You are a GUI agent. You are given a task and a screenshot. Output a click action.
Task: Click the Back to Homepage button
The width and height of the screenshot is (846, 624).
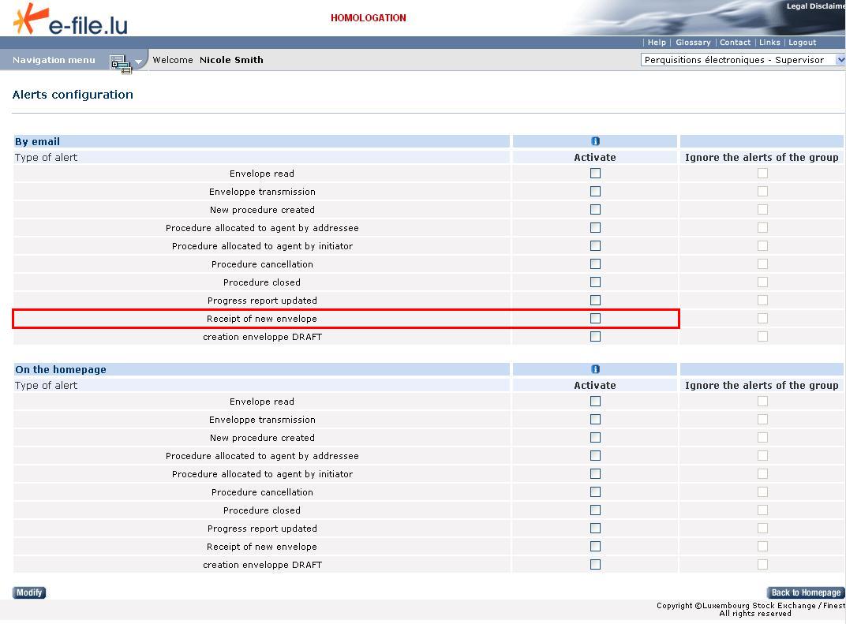coord(806,592)
